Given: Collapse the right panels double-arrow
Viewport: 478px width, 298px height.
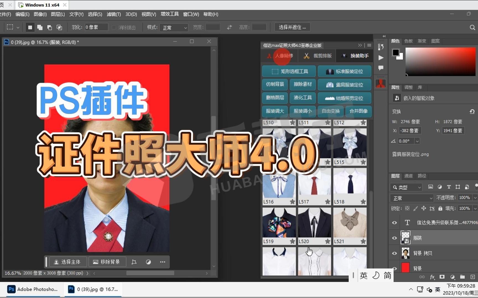Looking at the screenshot, I should point(384,36).
